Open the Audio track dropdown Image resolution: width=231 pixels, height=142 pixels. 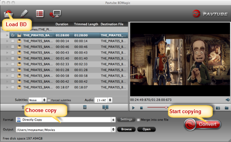[x=103, y=100]
